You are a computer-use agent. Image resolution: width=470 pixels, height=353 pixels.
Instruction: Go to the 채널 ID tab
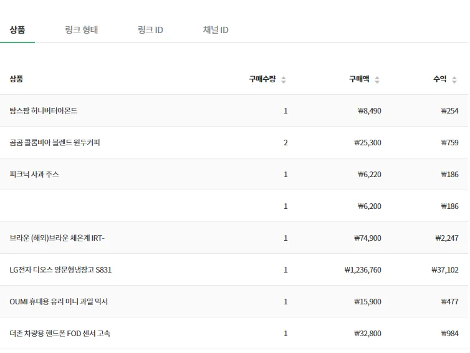(x=216, y=30)
